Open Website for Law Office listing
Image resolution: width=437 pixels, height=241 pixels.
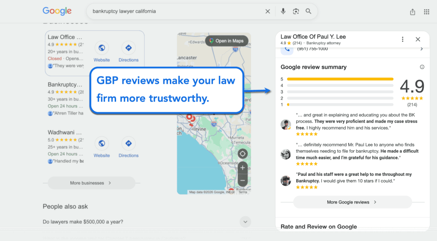click(x=102, y=52)
